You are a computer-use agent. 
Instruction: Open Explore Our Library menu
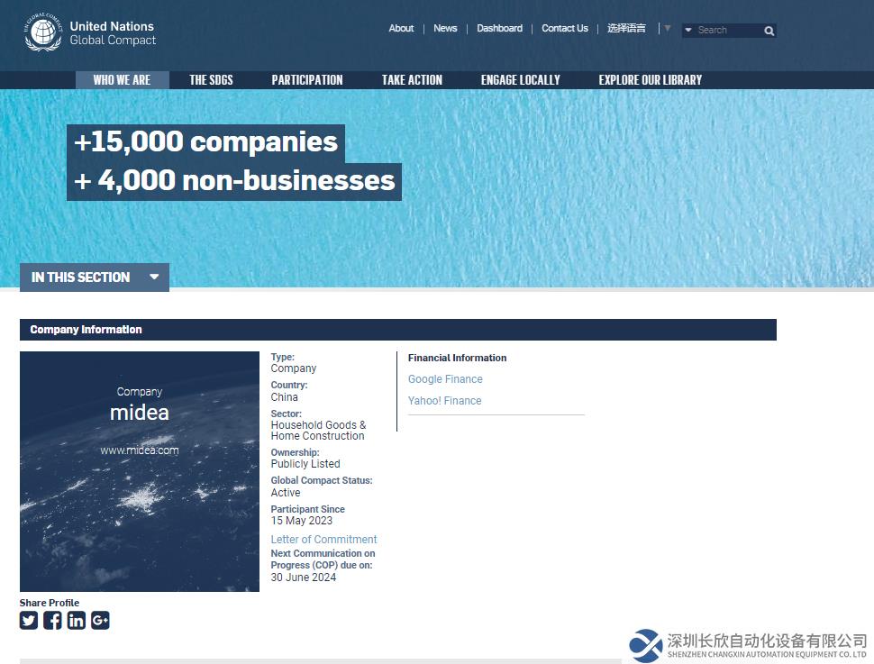[650, 80]
